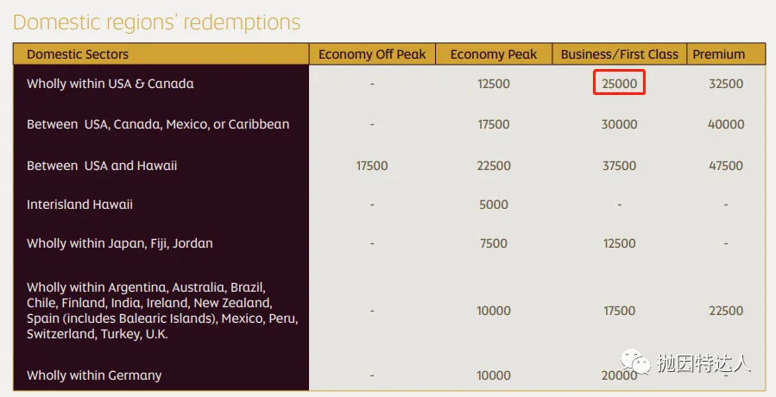Click the 32500 Premium USA & Canada value
Screen dimensions: 776x397
[726, 84]
